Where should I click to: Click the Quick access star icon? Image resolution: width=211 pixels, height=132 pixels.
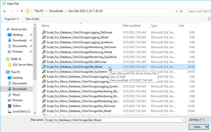coord(8,29)
